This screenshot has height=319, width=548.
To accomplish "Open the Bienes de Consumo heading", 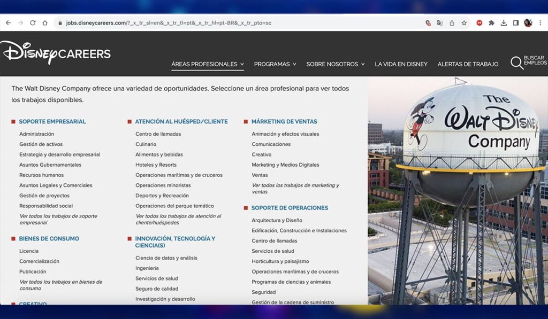I will 49,238.
